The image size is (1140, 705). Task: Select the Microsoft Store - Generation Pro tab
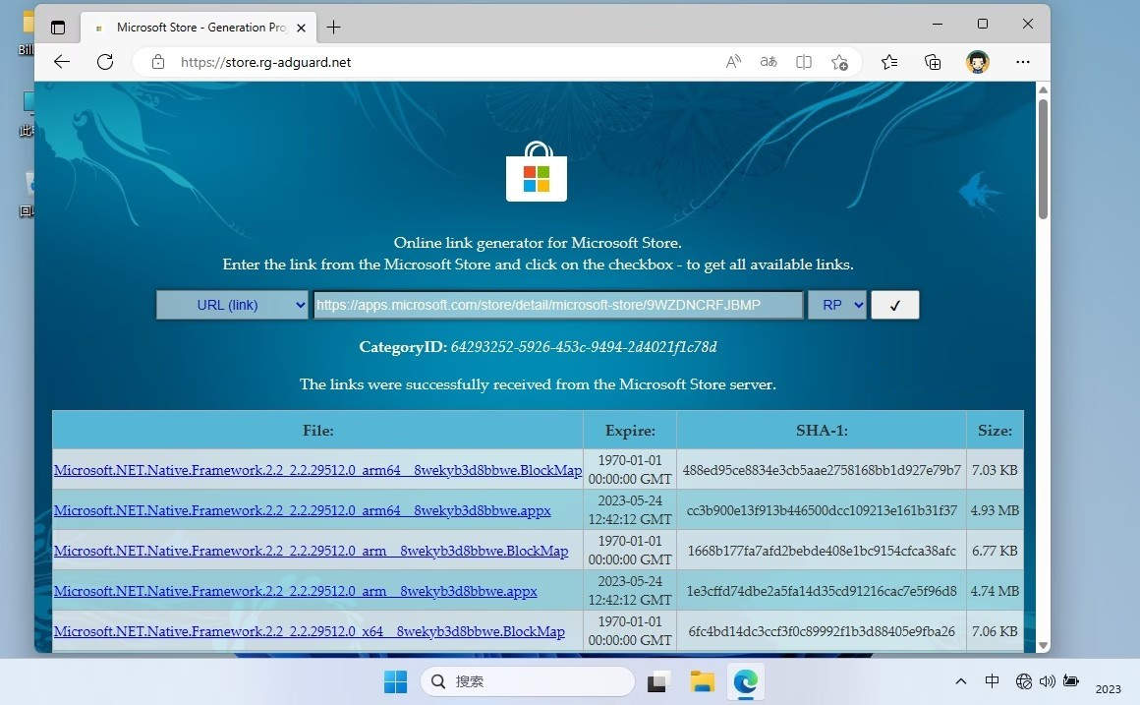pyautogui.click(x=197, y=28)
